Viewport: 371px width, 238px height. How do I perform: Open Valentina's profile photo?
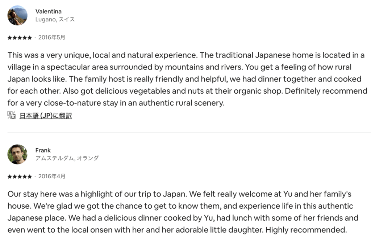[17, 15]
